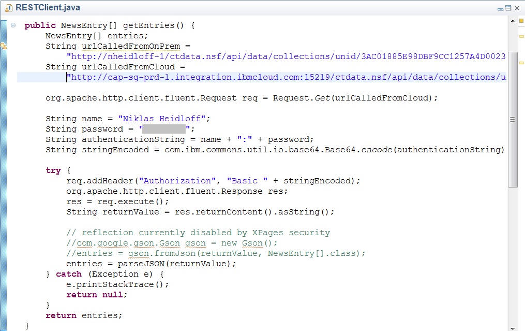Click the 'catch' keyword

(69, 275)
